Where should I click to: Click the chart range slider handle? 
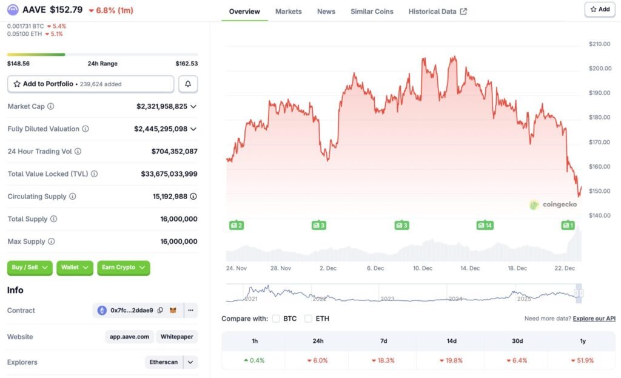(x=578, y=294)
